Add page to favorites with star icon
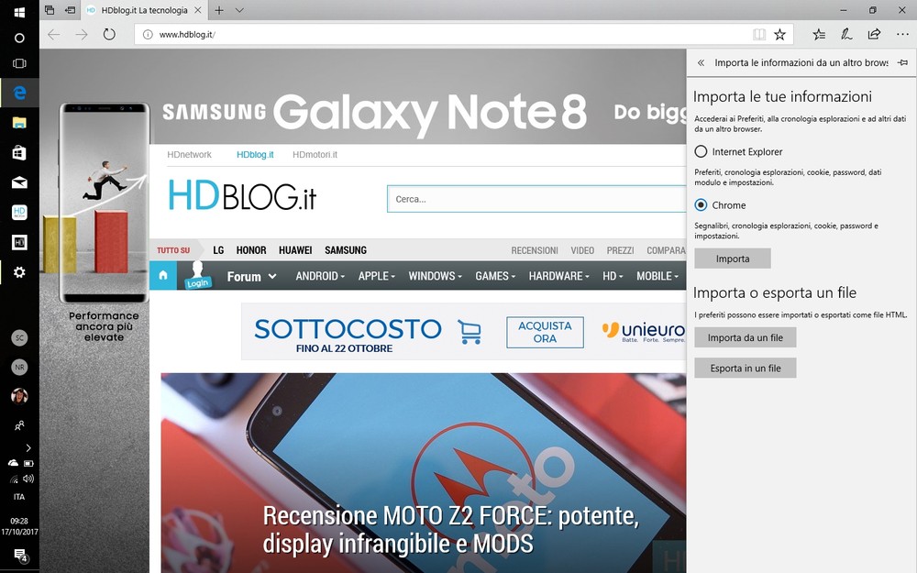This screenshot has height=573, width=917. pos(779,34)
